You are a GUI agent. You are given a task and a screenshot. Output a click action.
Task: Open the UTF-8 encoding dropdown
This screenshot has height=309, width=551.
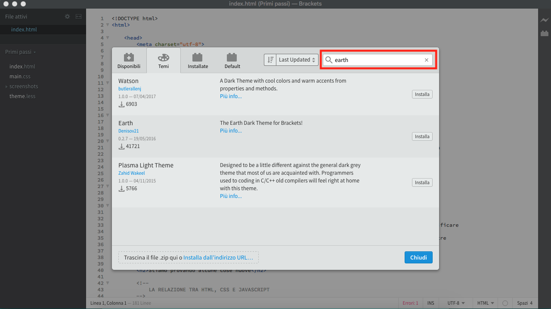click(456, 303)
